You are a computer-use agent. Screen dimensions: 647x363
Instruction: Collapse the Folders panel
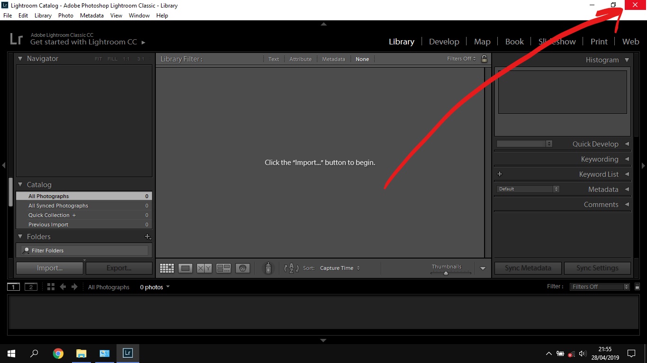click(20, 237)
